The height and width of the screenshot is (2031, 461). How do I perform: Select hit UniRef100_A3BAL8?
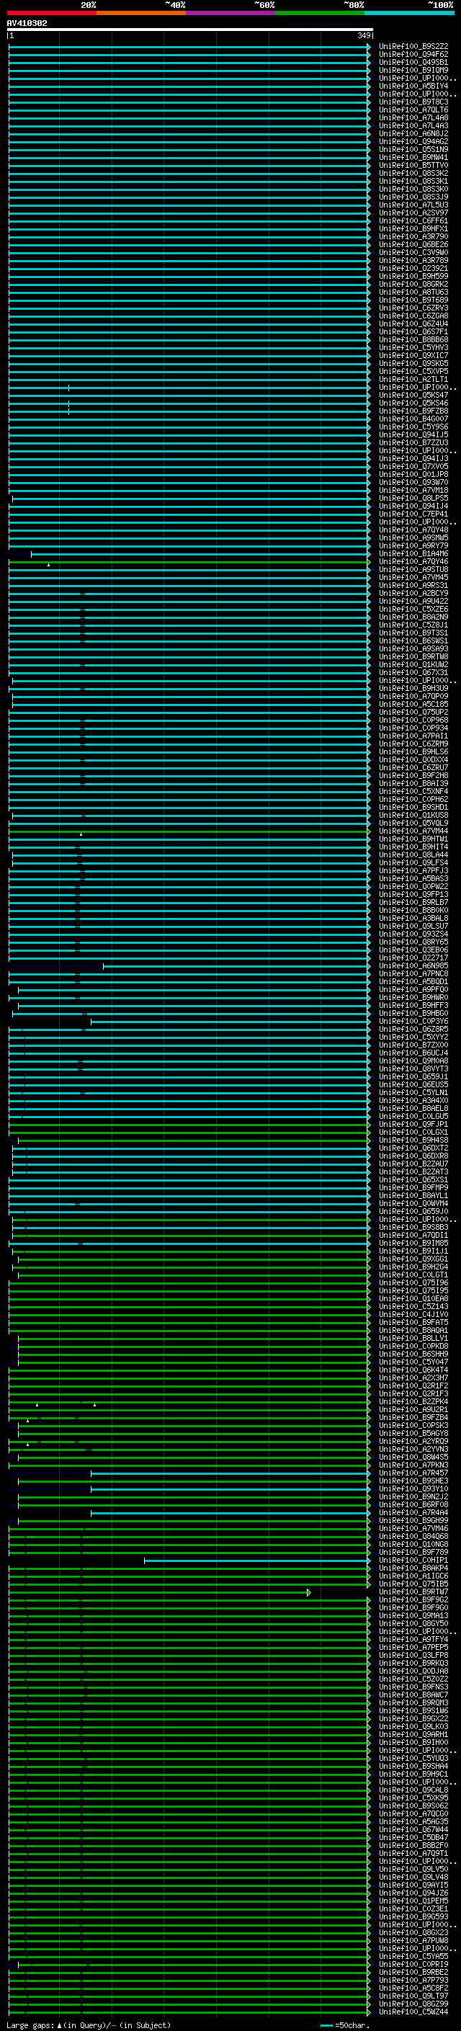click(413, 918)
